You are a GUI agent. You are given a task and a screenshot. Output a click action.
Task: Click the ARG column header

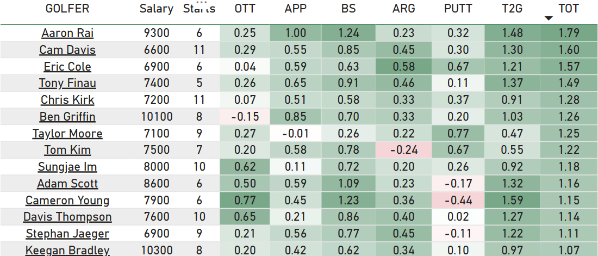pos(403,8)
